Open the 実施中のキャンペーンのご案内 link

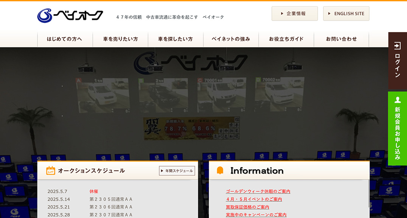point(256,215)
